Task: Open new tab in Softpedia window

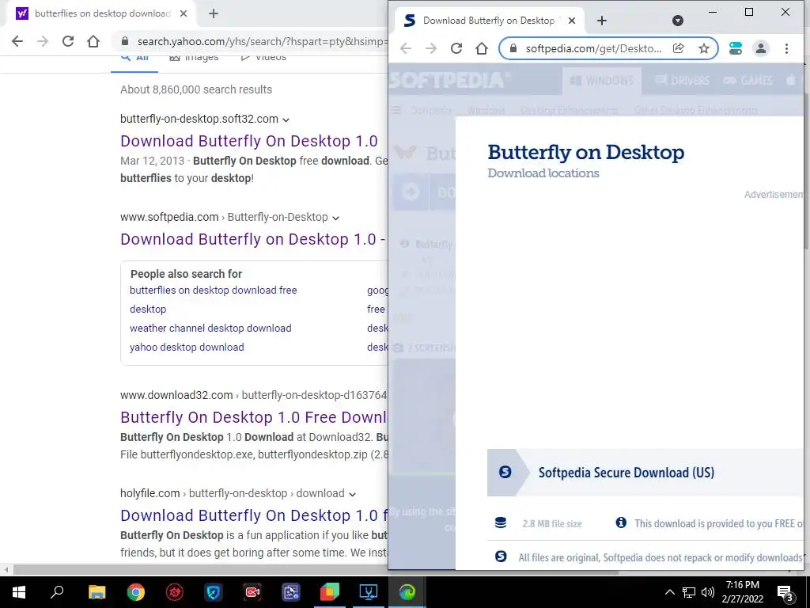Action: point(602,21)
